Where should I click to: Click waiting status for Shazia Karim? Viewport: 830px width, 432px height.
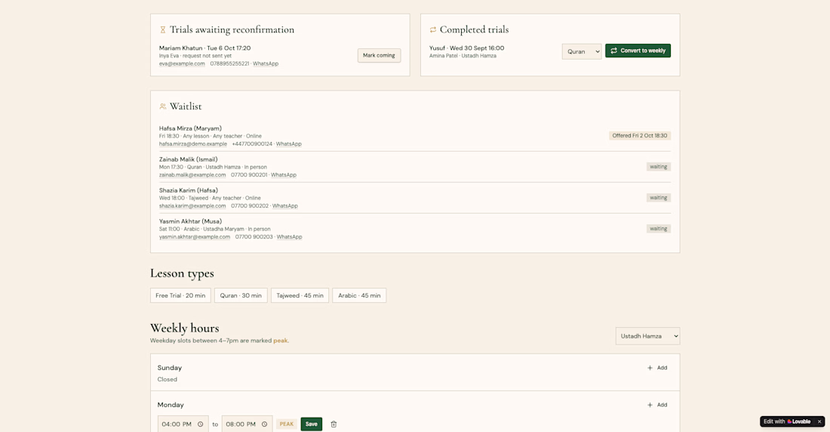pyautogui.click(x=659, y=198)
